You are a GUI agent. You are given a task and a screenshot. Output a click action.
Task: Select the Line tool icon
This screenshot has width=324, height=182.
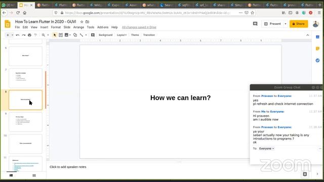click(x=82, y=35)
